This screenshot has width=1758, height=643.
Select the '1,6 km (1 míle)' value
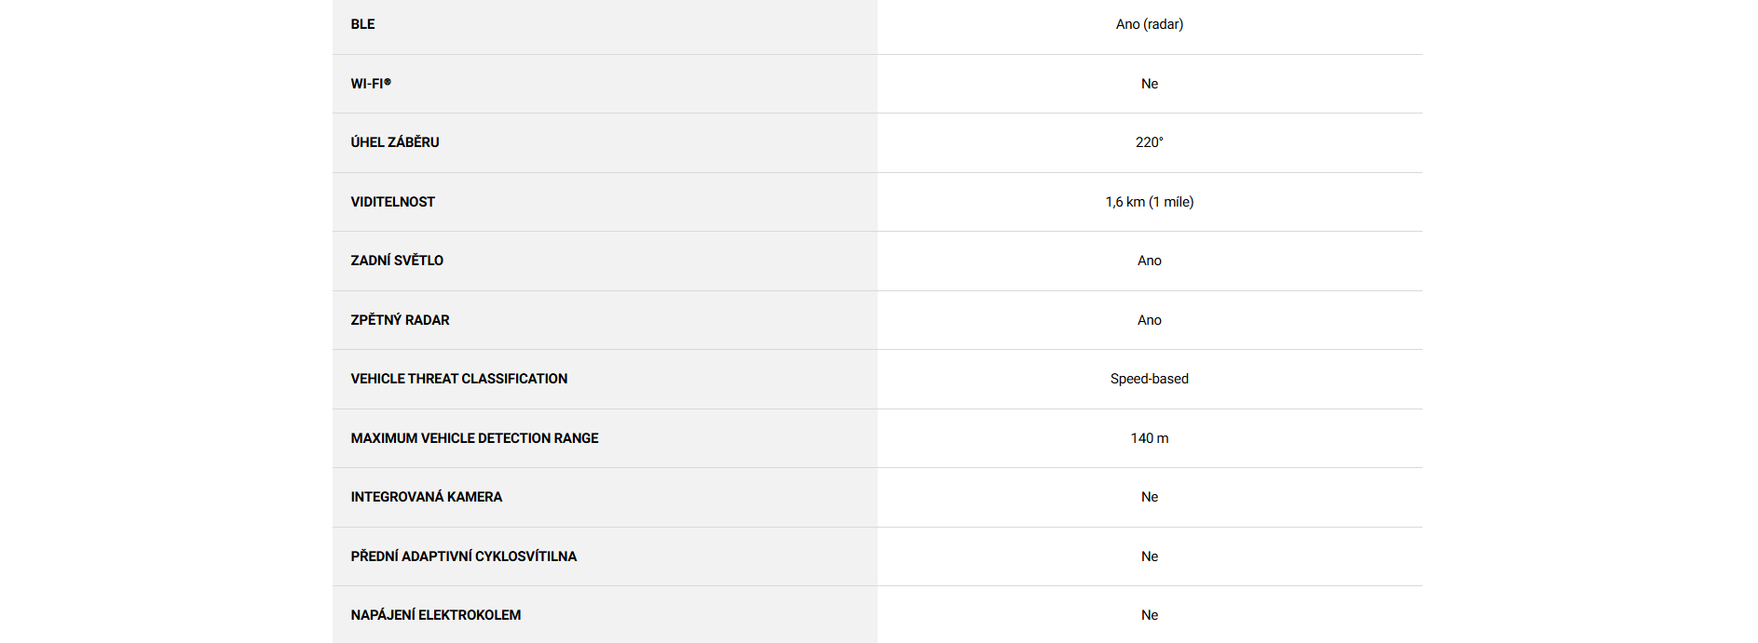tap(1149, 202)
